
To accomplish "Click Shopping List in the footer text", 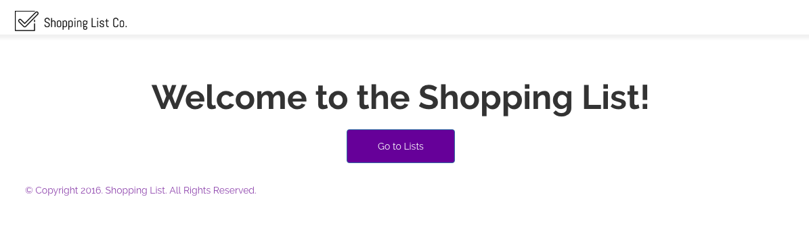I will pos(135,190).
